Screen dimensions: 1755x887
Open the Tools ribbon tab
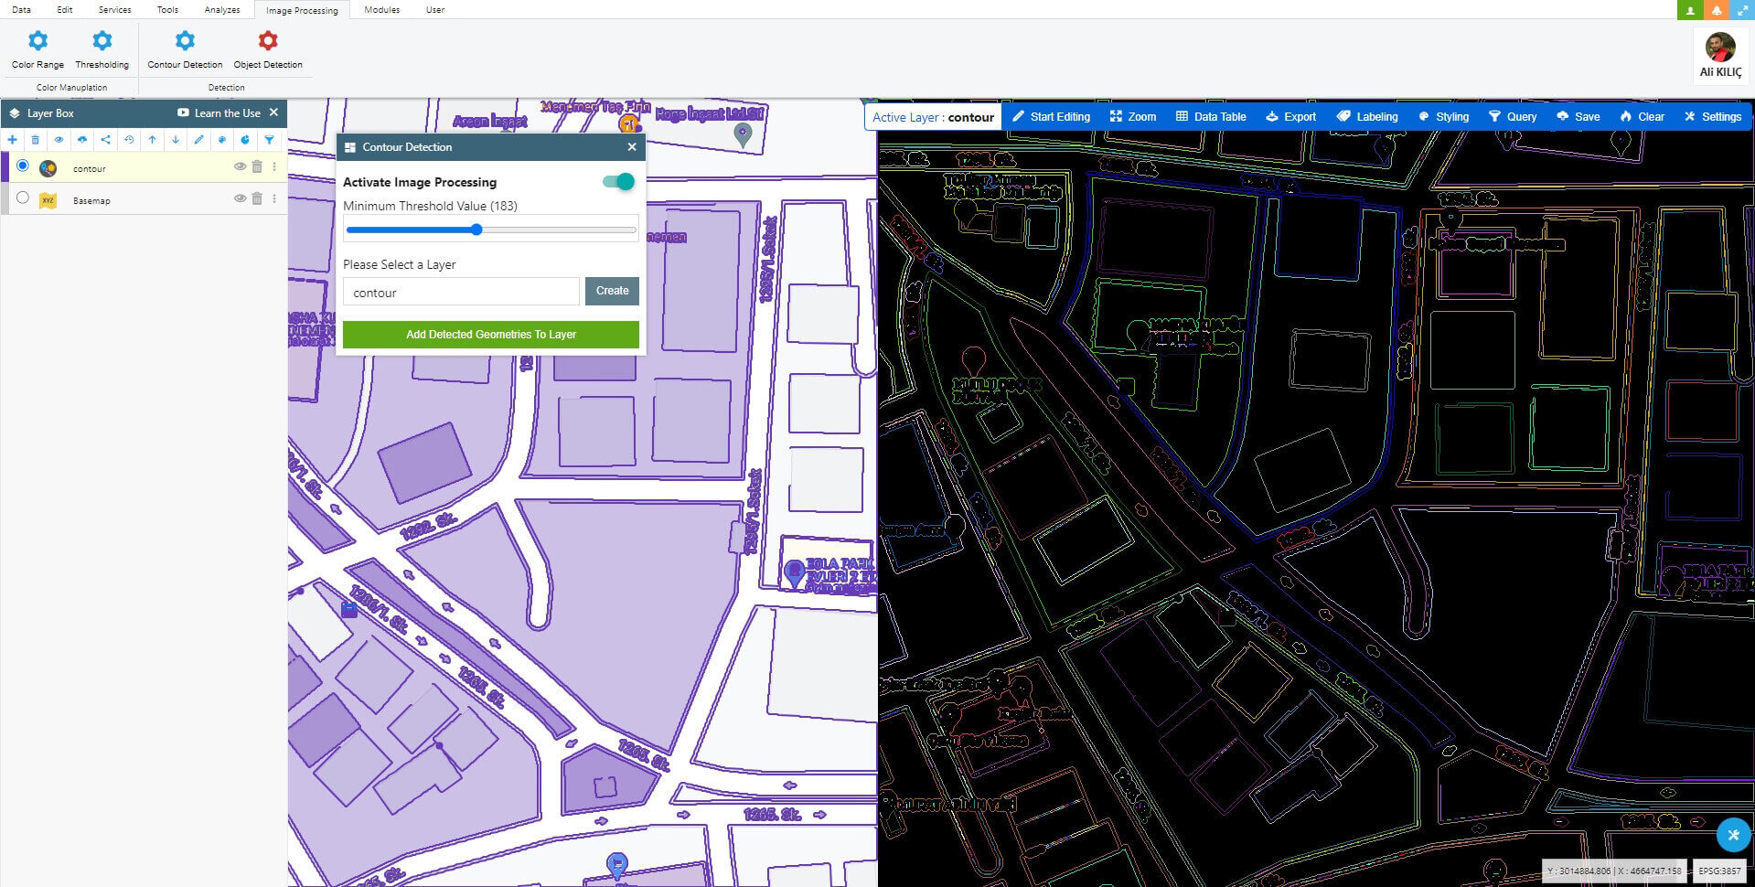coord(167,9)
